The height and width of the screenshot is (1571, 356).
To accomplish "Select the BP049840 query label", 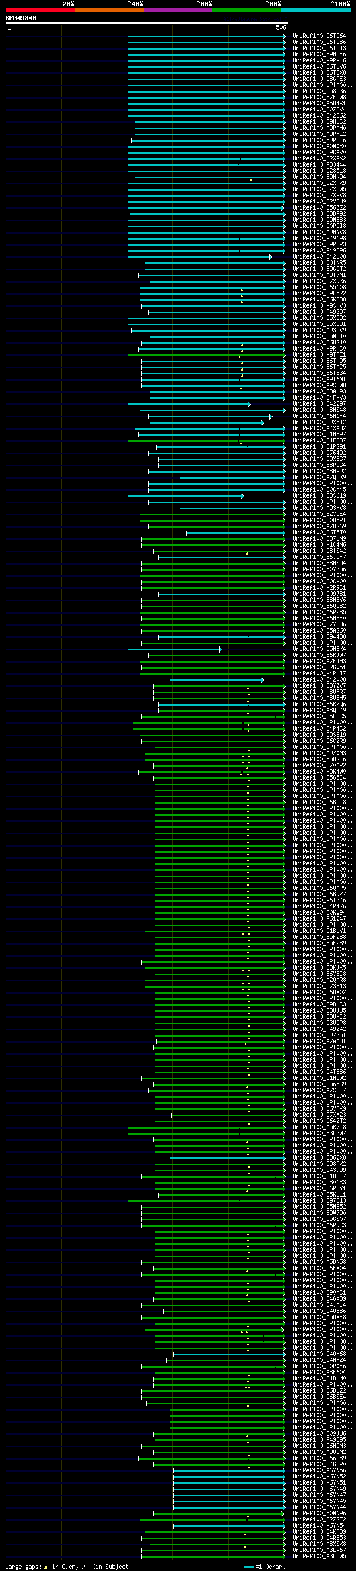I will [x=21, y=18].
